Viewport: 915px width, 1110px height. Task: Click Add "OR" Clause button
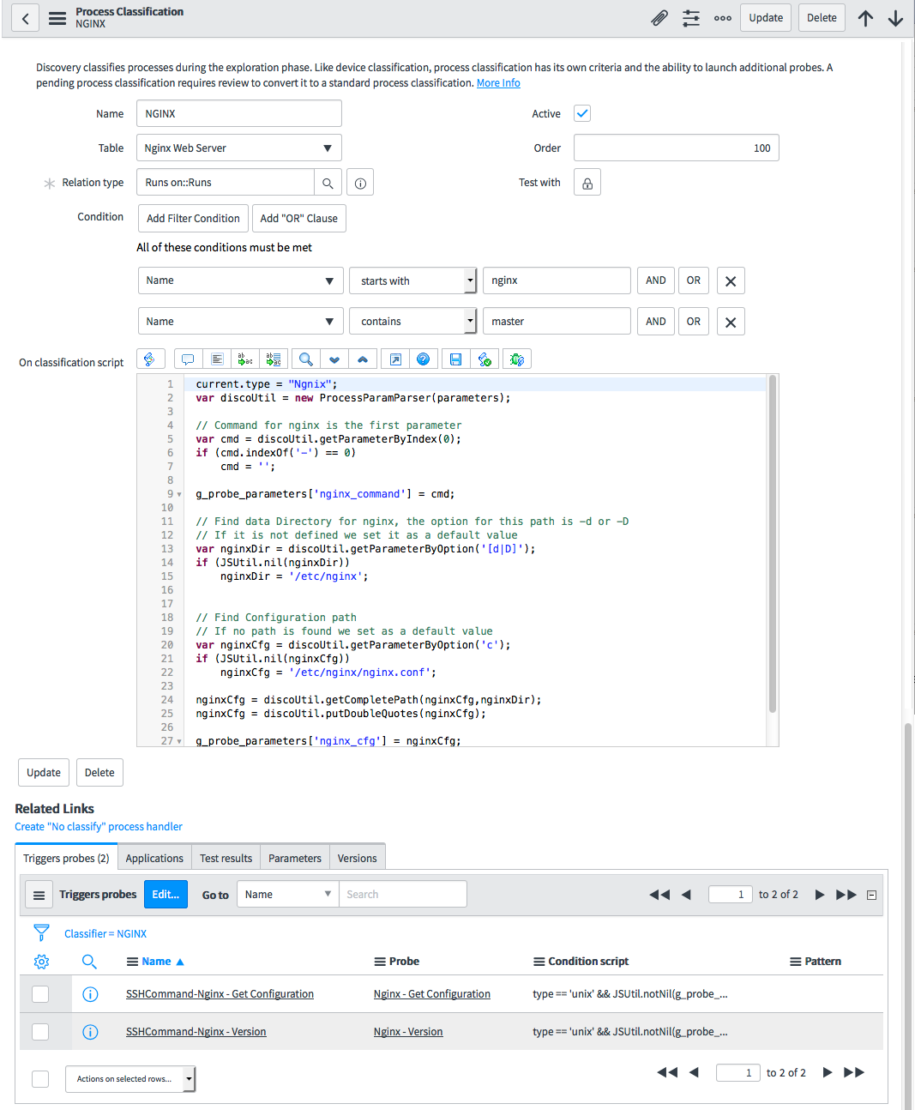point(299,218)
